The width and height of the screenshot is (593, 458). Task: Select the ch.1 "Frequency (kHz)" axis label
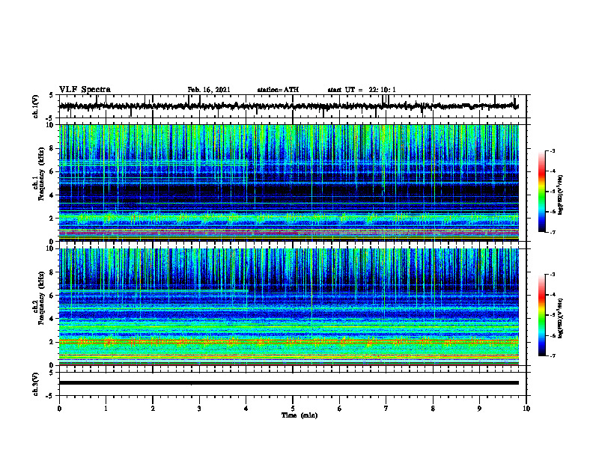(x=41, y=174)
